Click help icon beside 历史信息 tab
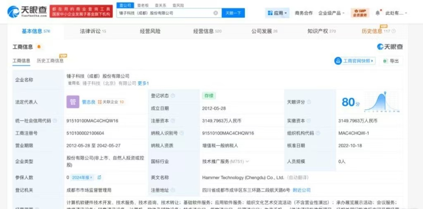 coord(394,31)
